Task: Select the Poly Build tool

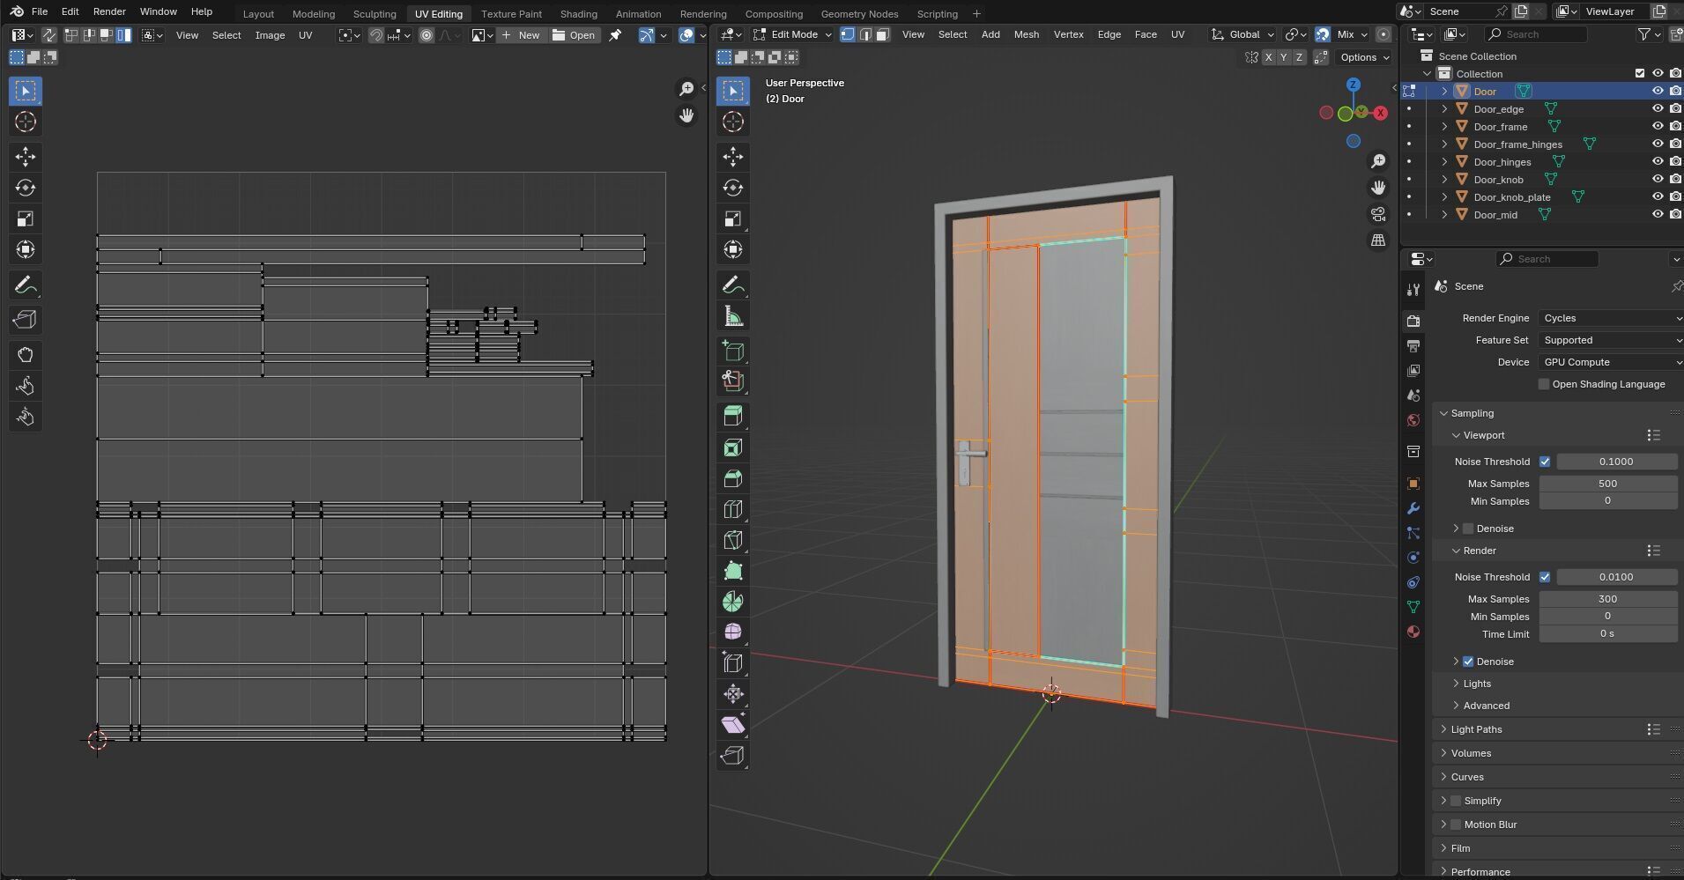Action: (732, 571)
